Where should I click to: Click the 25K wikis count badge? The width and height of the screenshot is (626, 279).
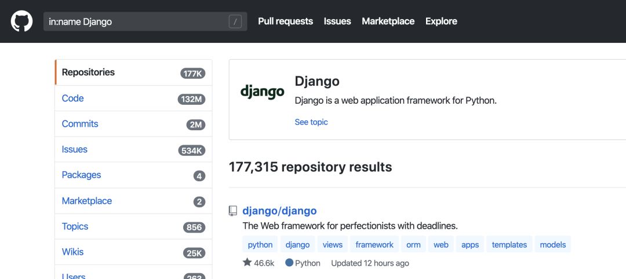pos(194,253)
